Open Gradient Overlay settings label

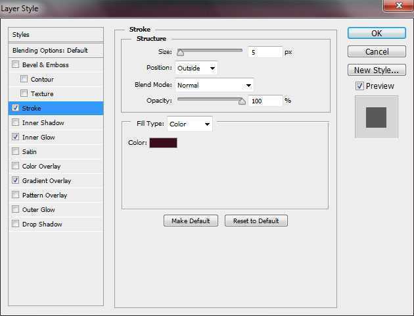(47, 180)
